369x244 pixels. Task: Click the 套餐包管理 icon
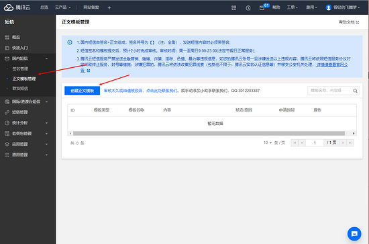[7, 134]
